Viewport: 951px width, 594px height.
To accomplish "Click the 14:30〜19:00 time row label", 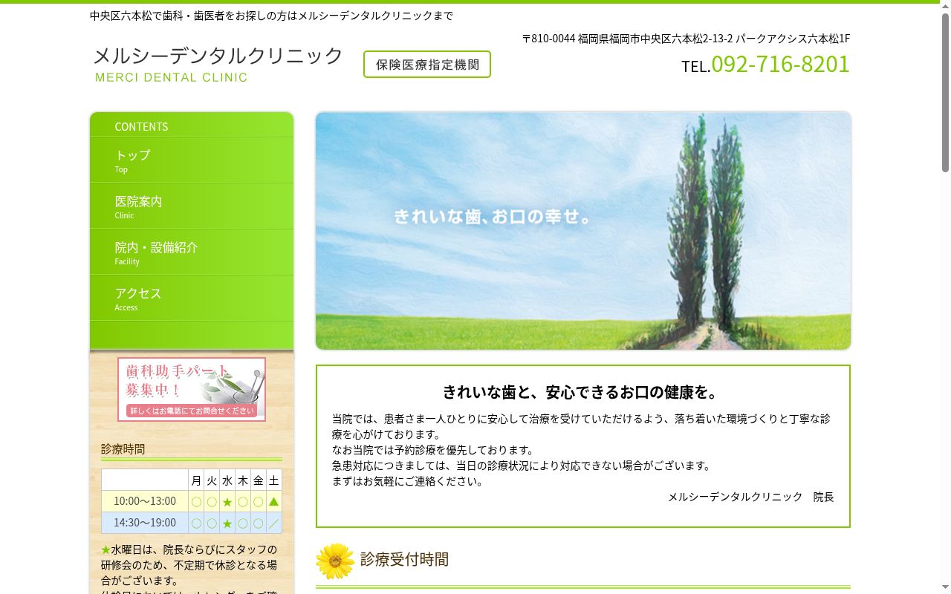I will pos(145,523).
